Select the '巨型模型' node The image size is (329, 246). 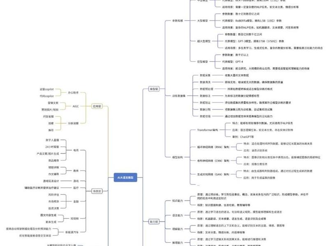click(202, 62)
